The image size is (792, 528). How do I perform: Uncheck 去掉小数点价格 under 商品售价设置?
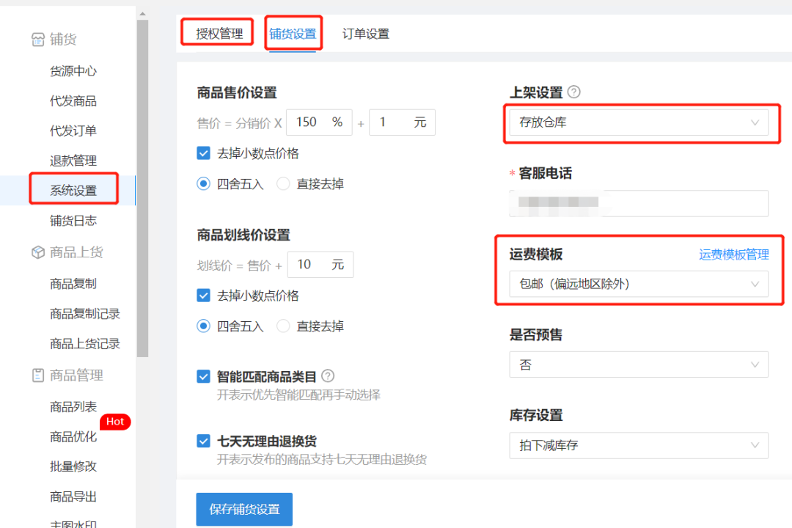pos(203,153)
